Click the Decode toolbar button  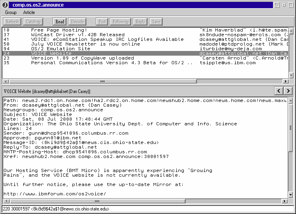tap(78, 22)
